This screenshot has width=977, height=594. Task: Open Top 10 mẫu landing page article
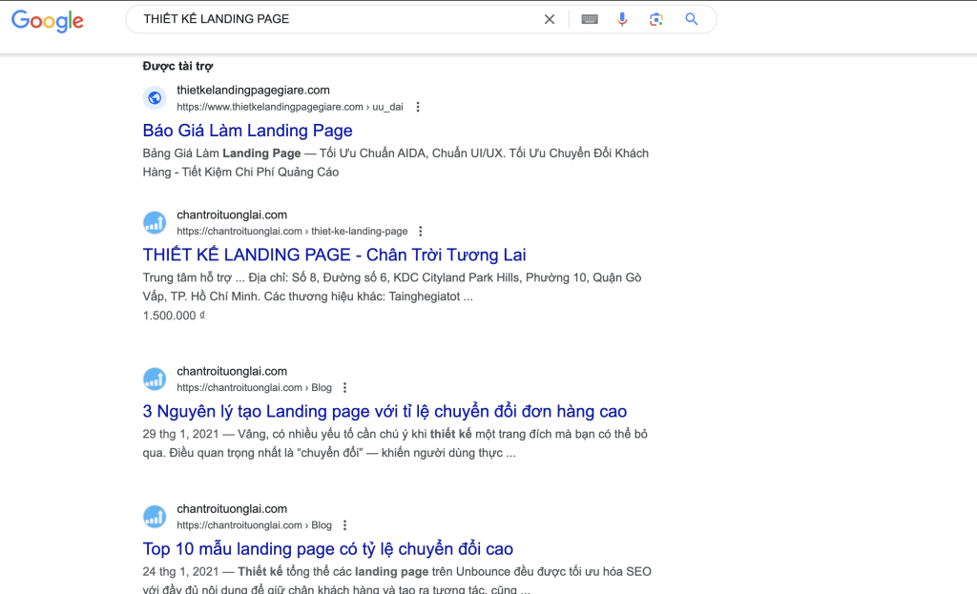click(327, 548)
